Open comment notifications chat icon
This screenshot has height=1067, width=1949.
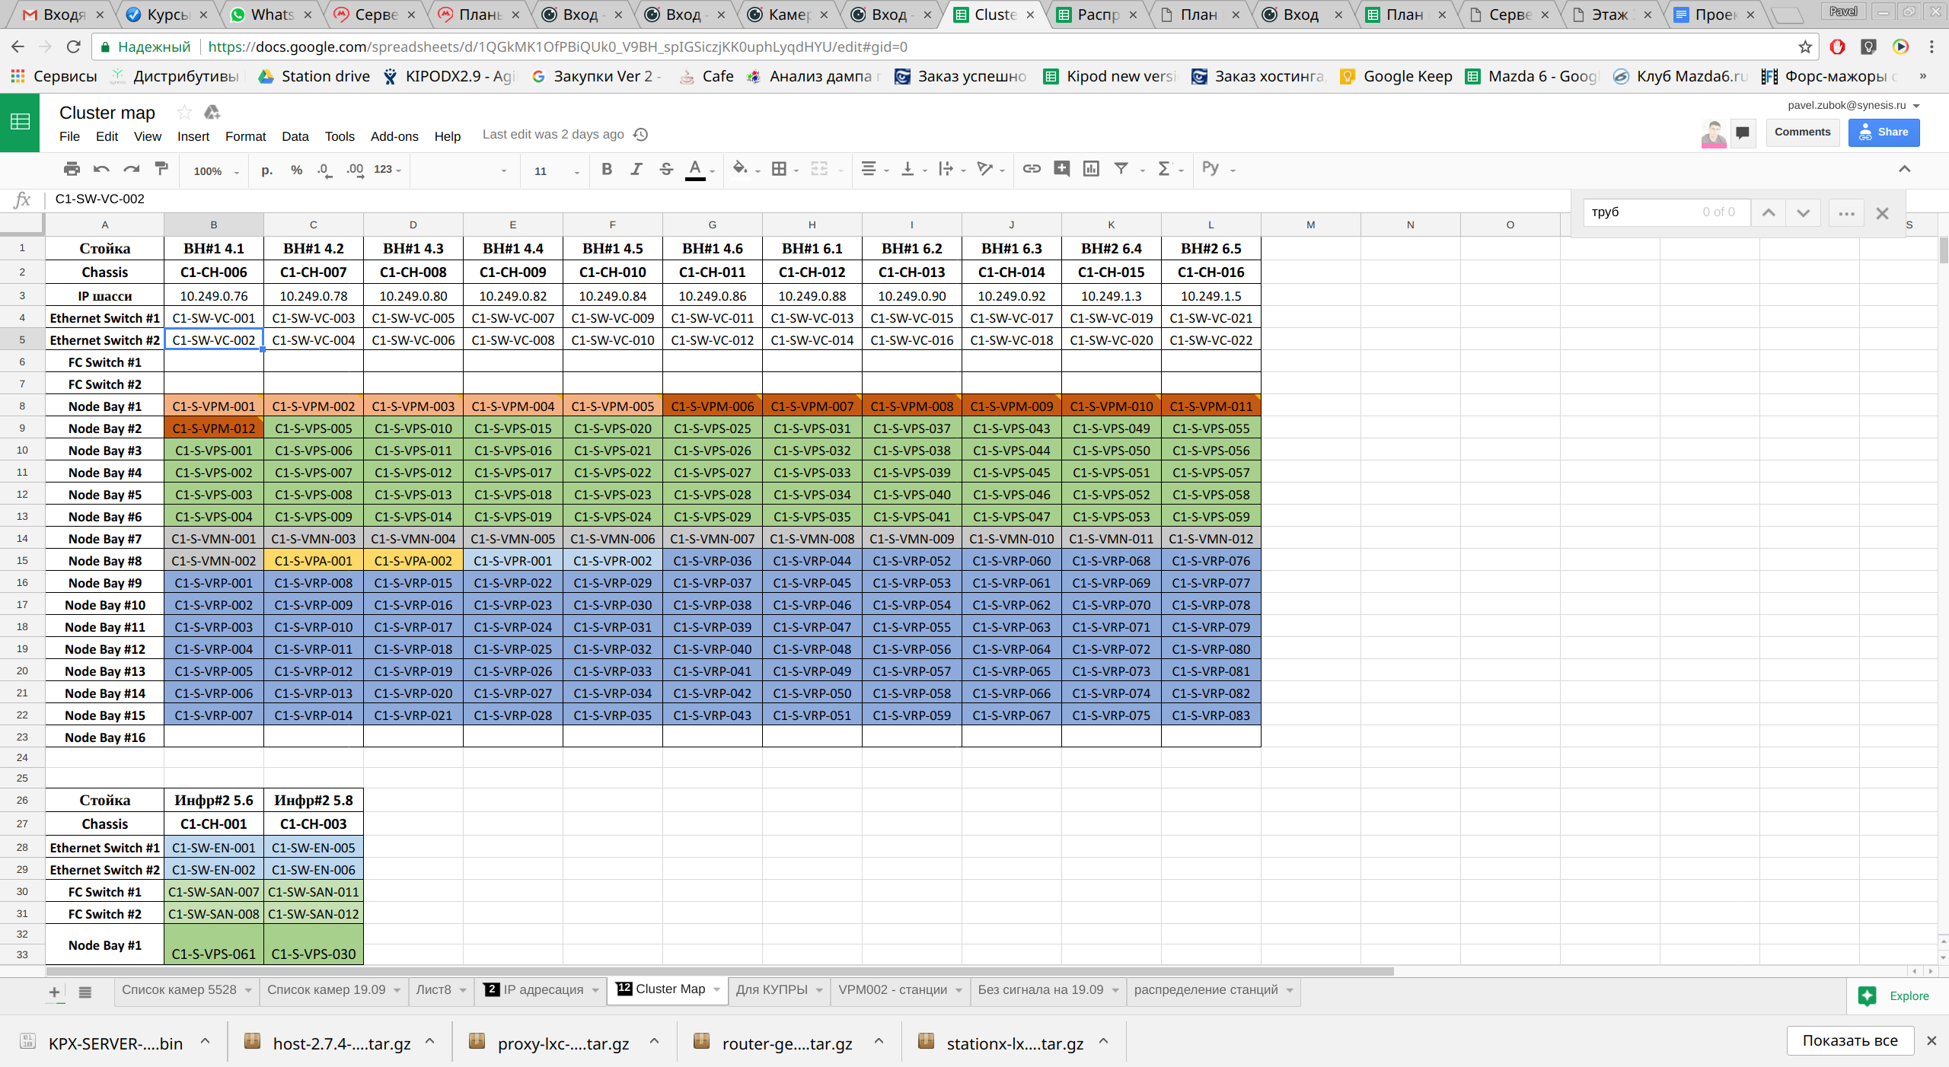pyautogui.click(x=1743, y=132)
